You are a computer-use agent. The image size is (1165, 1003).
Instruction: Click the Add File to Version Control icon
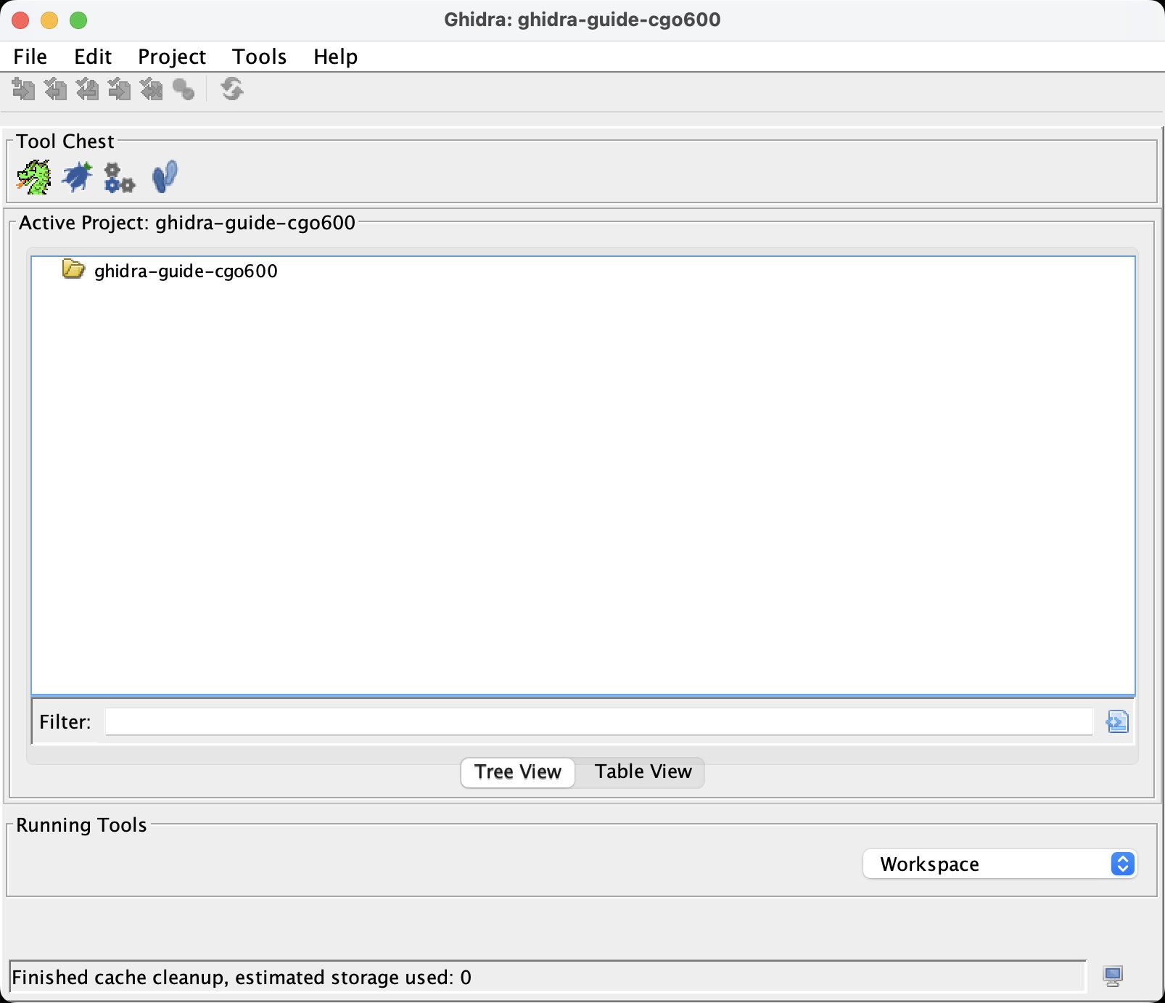(23, 89)
